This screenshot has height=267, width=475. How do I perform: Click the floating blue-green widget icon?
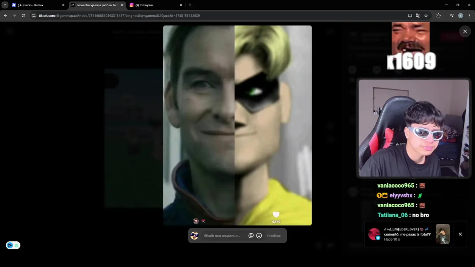(x=13, y=245)
